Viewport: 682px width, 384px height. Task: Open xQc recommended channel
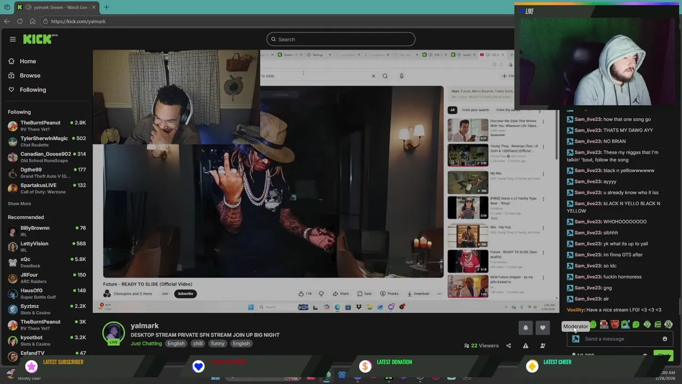tap(47, 262)
